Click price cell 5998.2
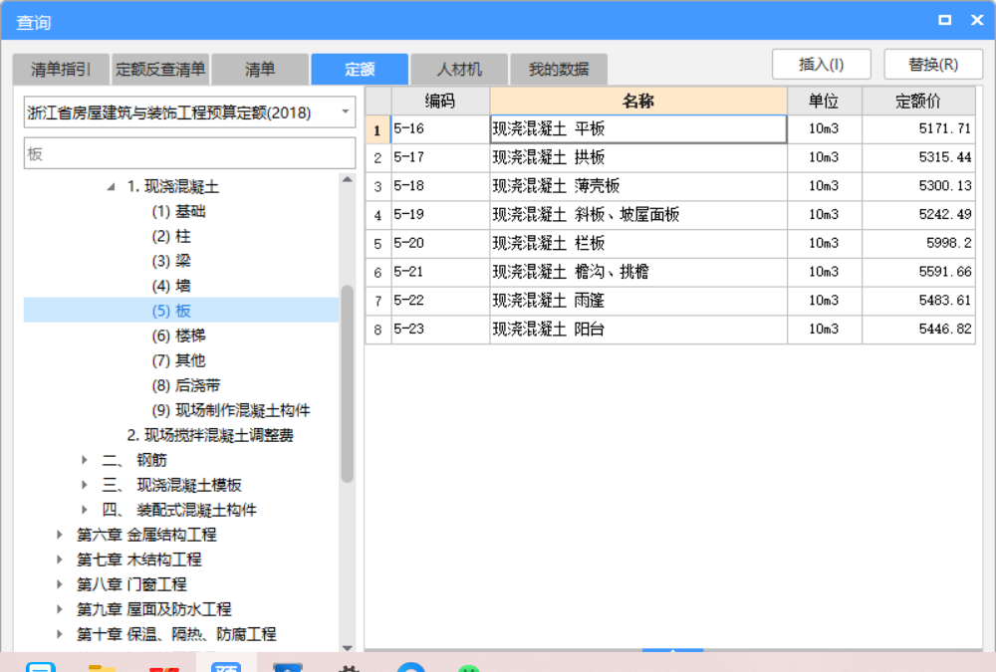The height and width of the screenshot is (672, 996). coord(918,243)
